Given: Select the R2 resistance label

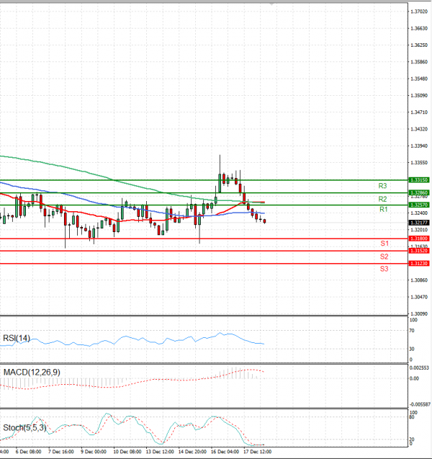Looking at the screenshot, I should [382, 199].
